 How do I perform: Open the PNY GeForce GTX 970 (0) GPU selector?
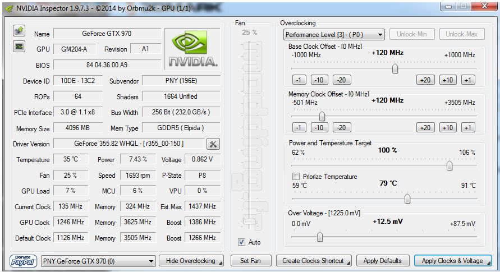pyautogui.click(x=98, y=261)
